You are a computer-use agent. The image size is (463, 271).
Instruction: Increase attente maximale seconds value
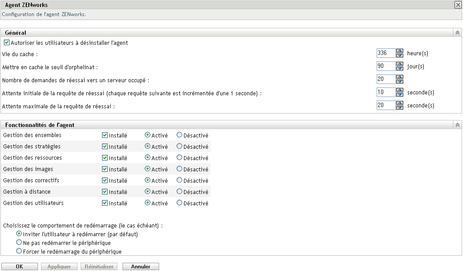point(400,103)
